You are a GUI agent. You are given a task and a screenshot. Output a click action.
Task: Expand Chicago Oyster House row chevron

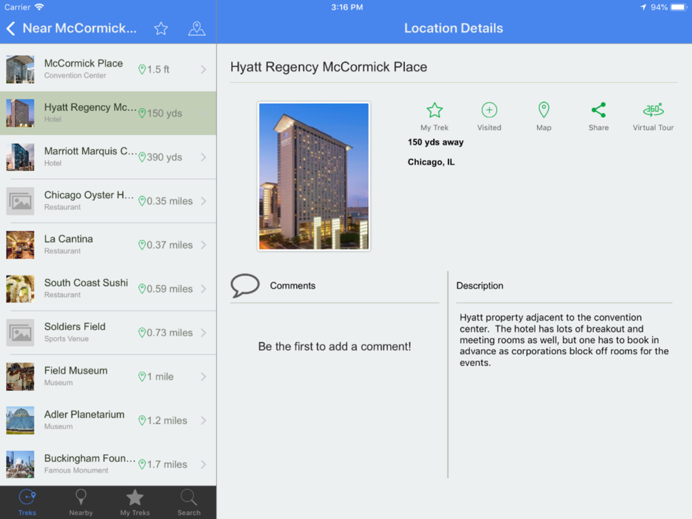(x=203, y=201)
